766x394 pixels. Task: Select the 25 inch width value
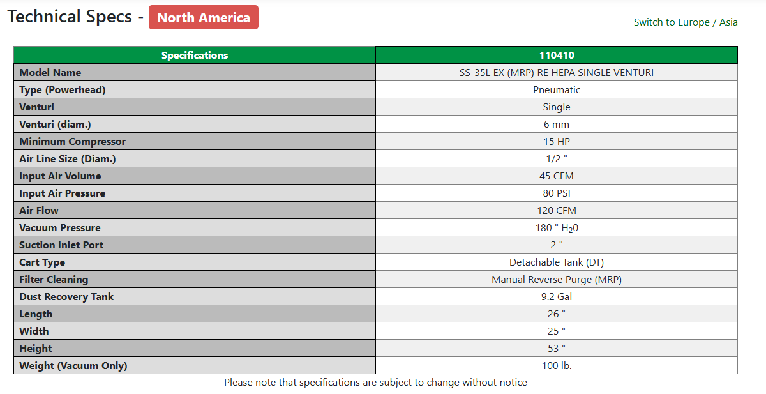[557, 331]
